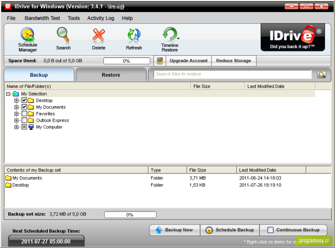Click the Desktop folder icon in backup set
This screenshot has width=335, height=248.
8,185
